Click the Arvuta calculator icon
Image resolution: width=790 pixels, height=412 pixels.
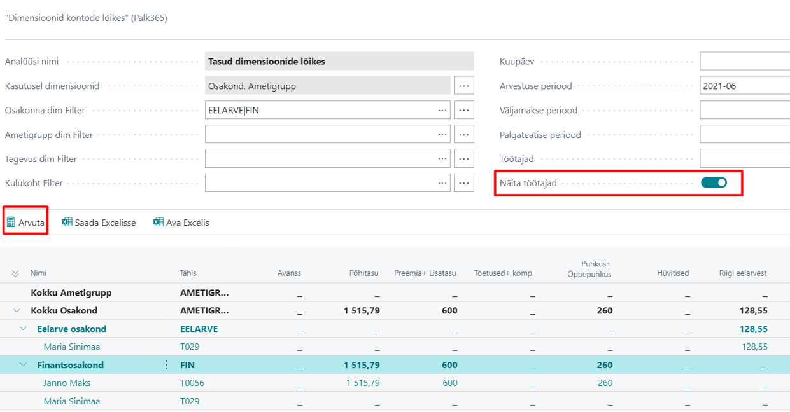coord(11,223)
